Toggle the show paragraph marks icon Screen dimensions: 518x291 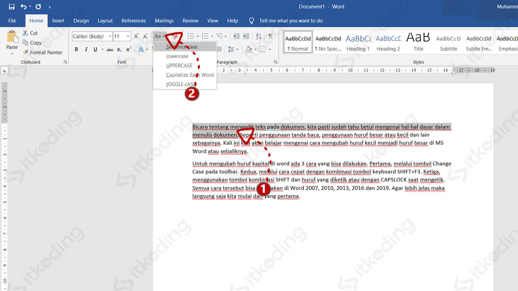pyautogui.click(x=270, y=36)
